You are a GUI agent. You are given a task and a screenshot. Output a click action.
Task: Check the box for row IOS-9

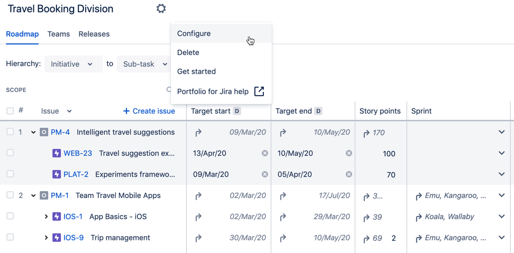[x=10, y=237]
